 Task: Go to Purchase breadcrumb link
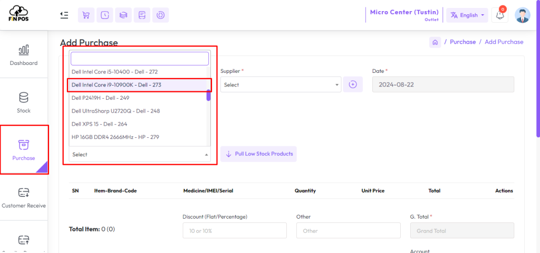[463, 42]
